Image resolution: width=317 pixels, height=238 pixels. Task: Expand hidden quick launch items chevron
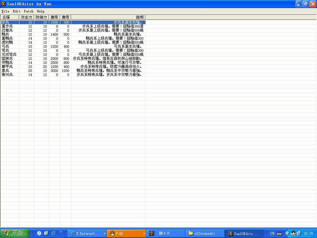(61, 232)
